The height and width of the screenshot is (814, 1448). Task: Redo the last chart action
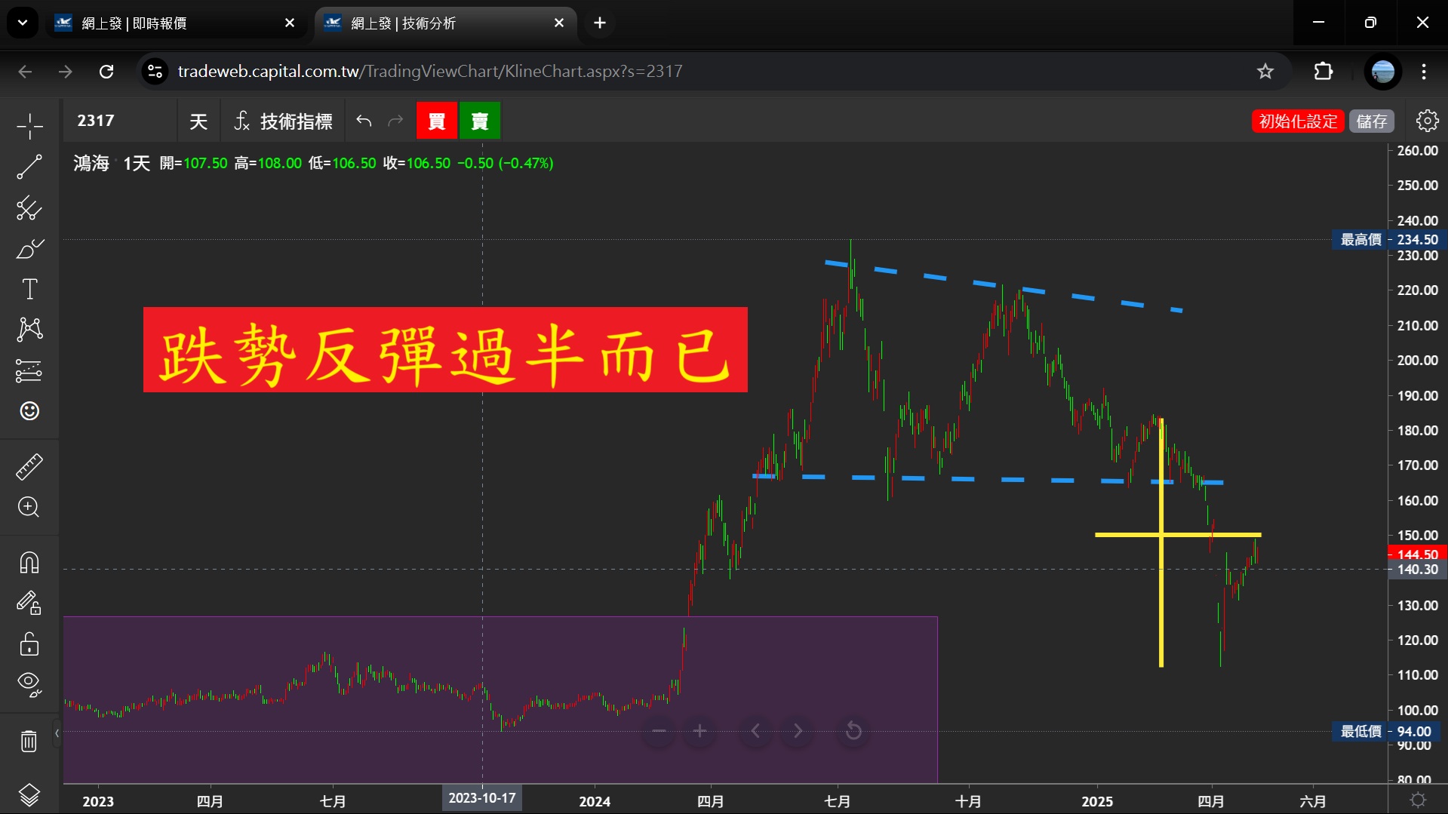[395, 121]
